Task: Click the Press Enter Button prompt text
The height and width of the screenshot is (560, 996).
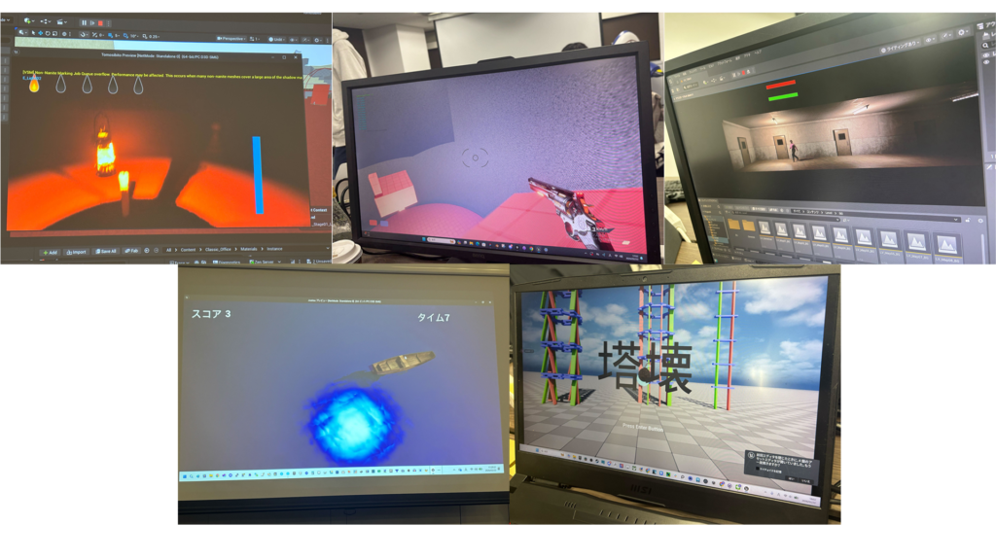Action: click(x=648, y=426)
